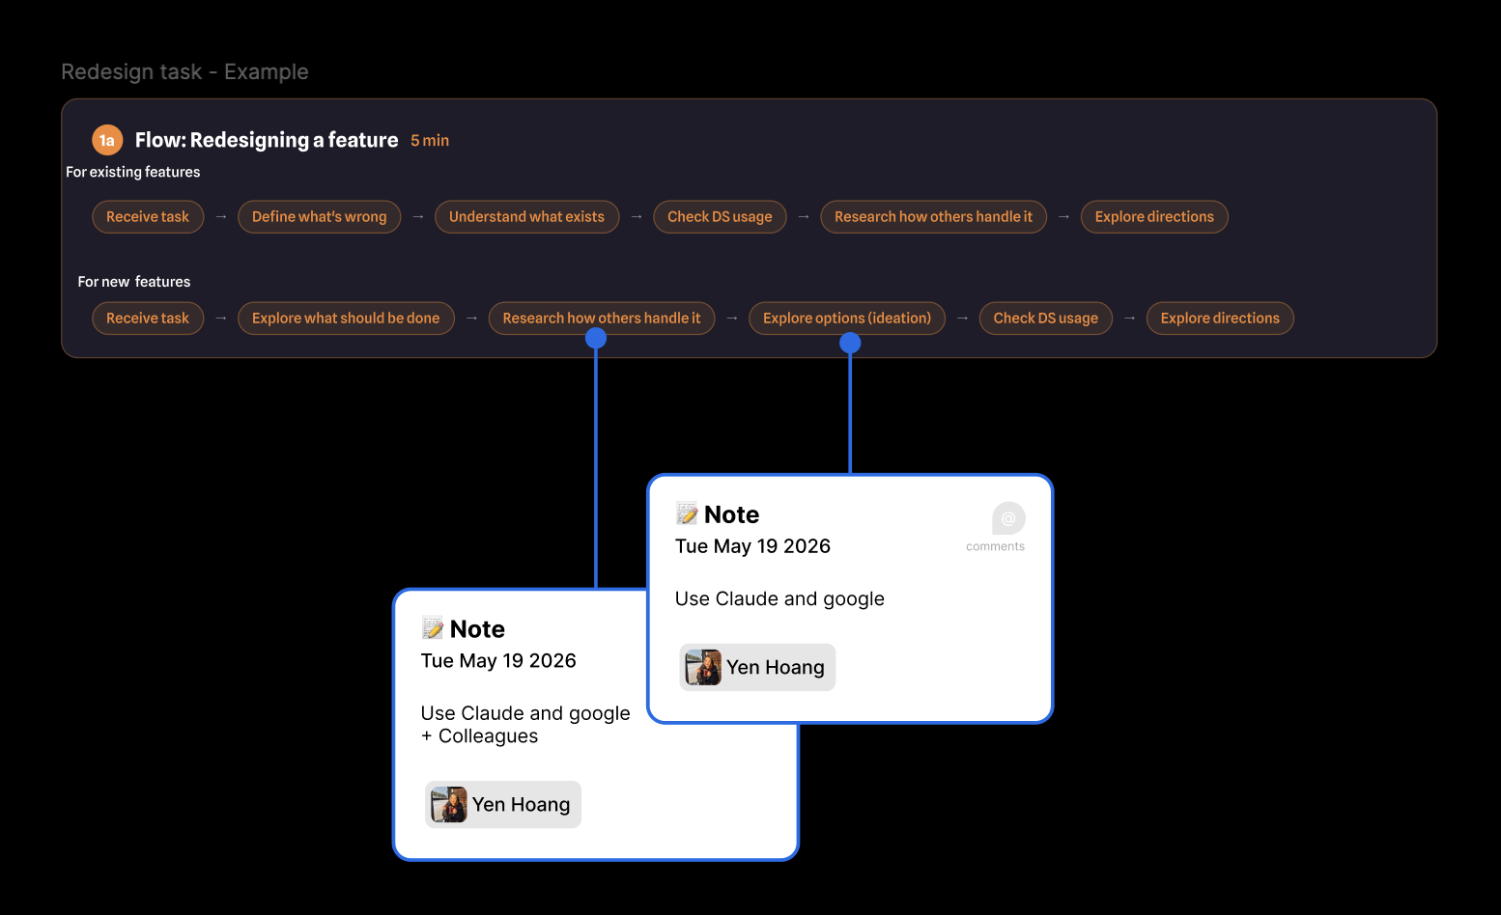Click the memo emoji on the lower note
This screenshot has height=915, width=1501.
[433, 628]
